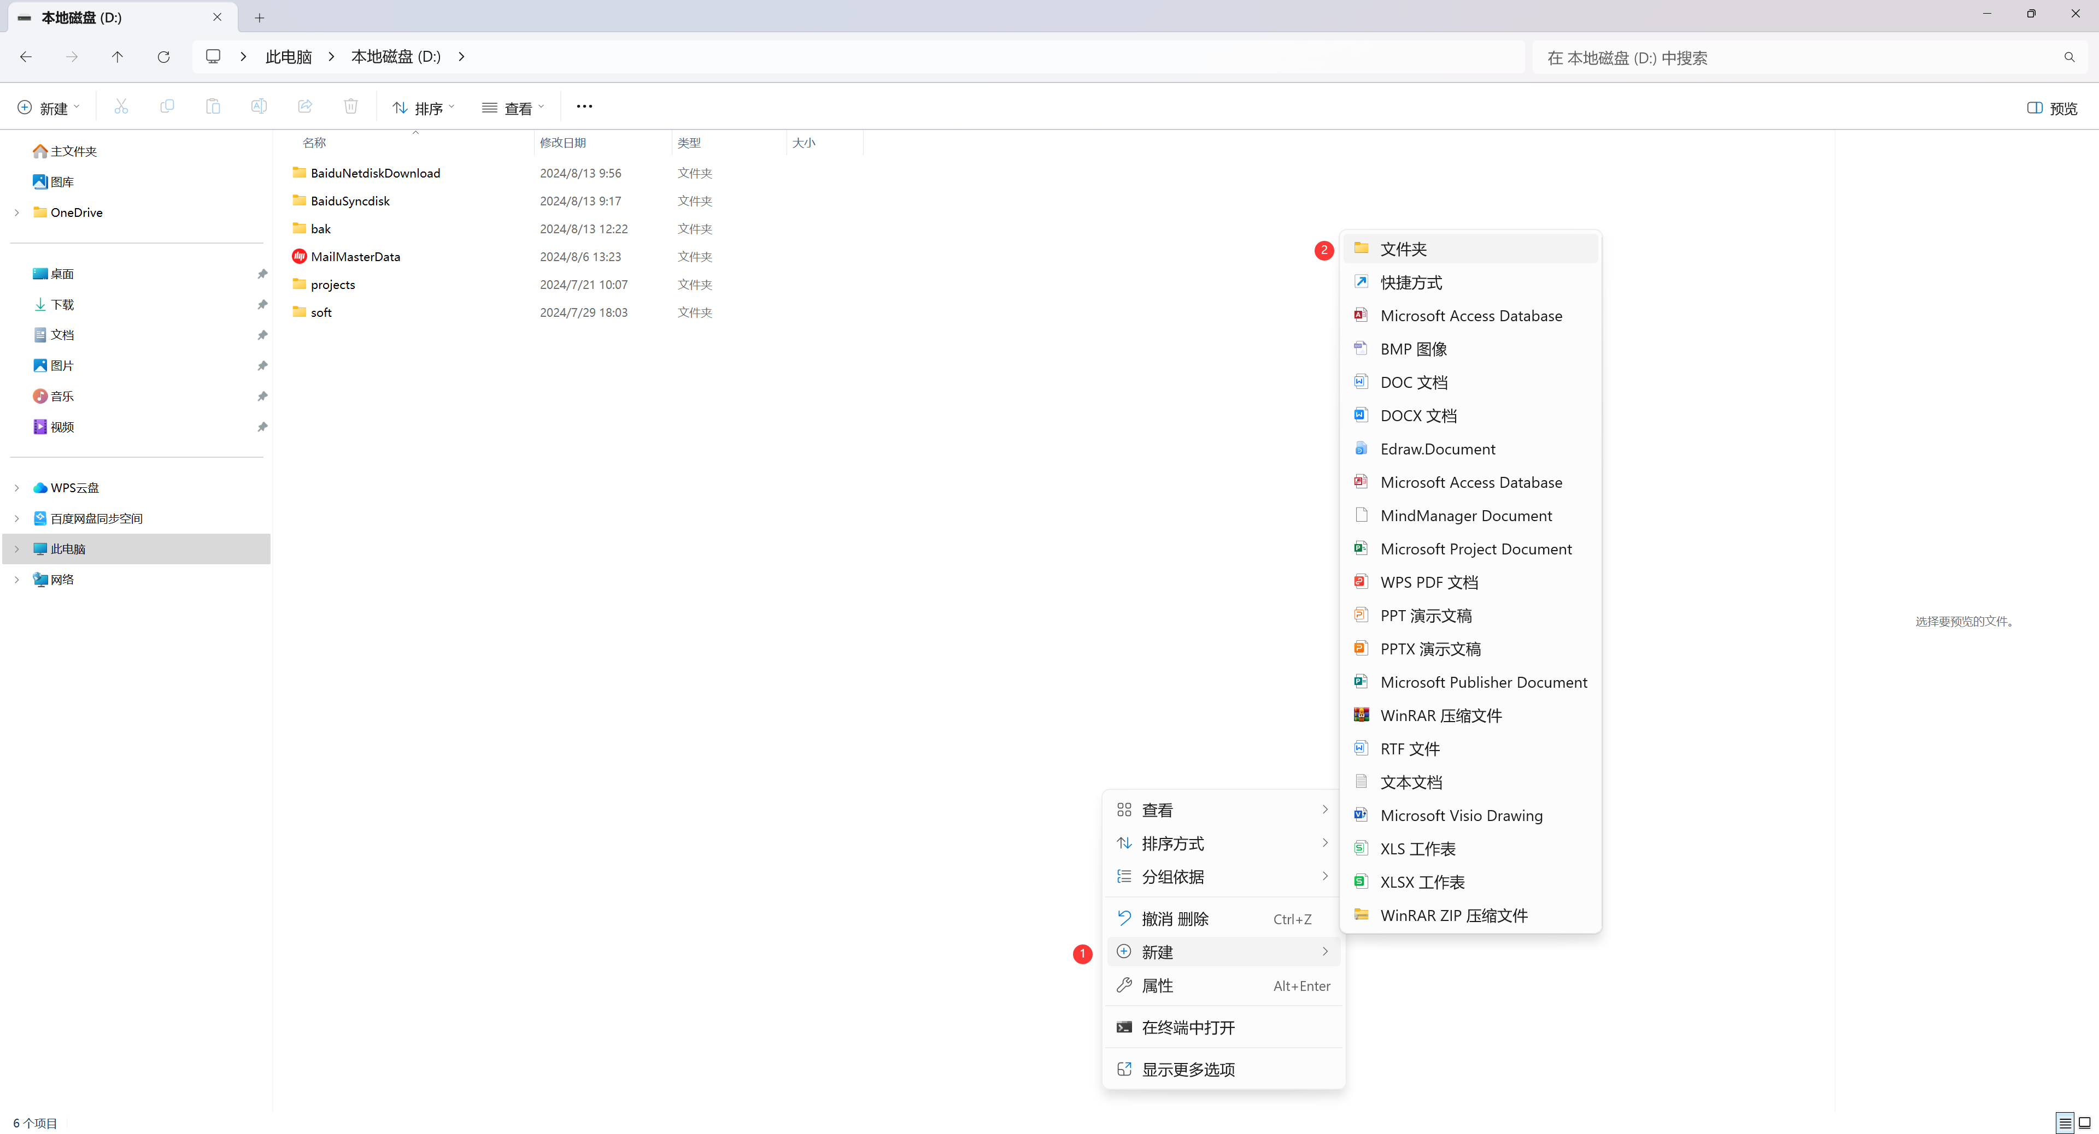Click the cut scissors icon in toolbar
This screenshot has width=2099, height=1134.
pos(121,107)
